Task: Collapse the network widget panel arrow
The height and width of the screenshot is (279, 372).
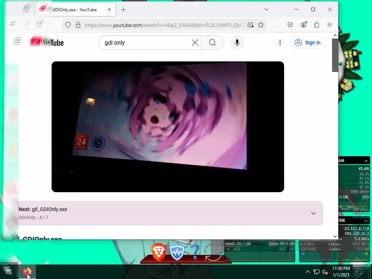Action: click(366, 221)
